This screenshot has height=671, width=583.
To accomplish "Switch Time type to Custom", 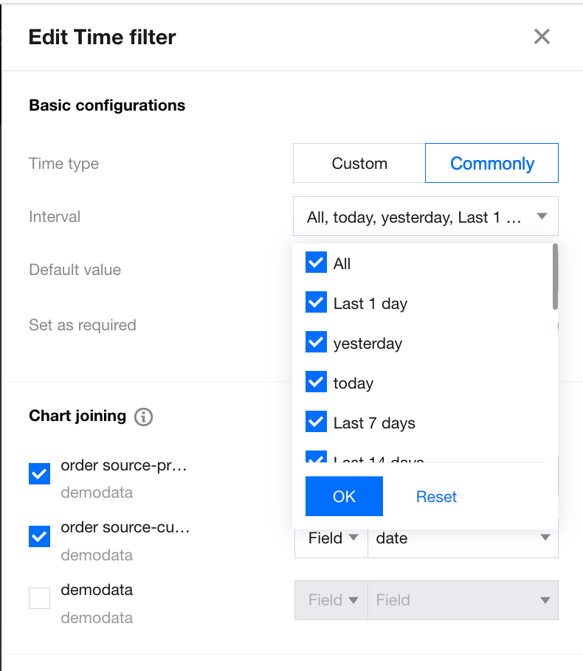I will point(359,163).
